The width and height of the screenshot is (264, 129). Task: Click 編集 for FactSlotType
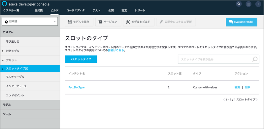tap(237, 87)
